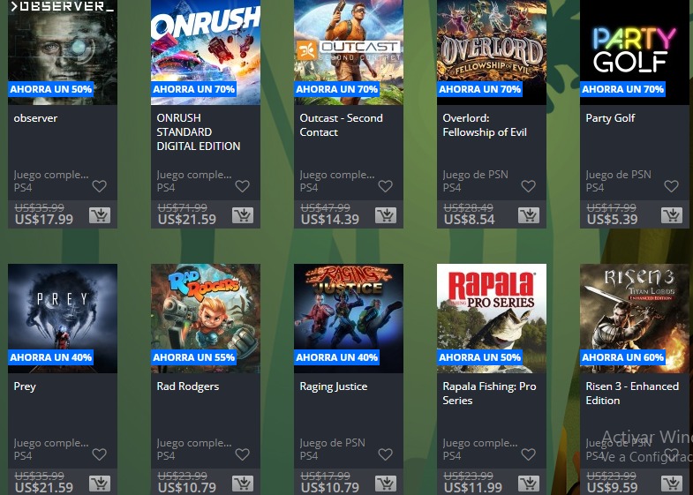Add Rad Rodgers to the cart

click(x=243, y=484)
